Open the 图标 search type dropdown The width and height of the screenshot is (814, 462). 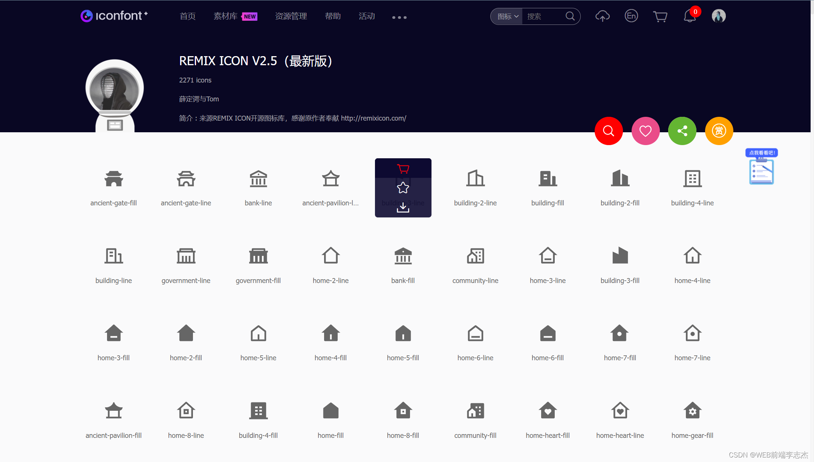click(x=507, y=16)
